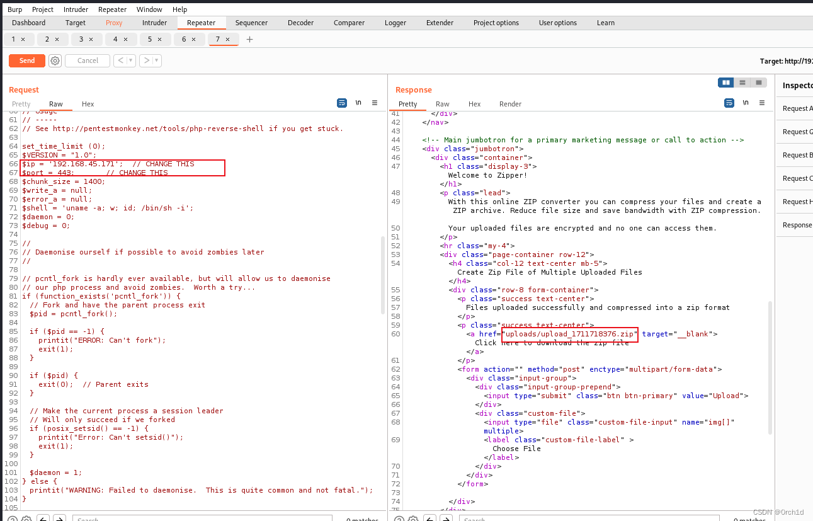Close Repeater tab 3
The width and height of the screenshot is (813, 521).
point(91,39)
